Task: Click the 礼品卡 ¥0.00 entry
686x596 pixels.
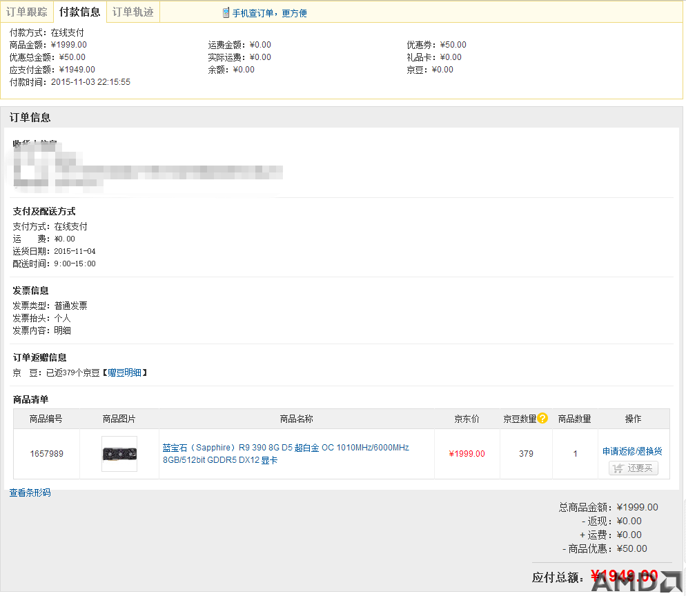Action: pyautogui.click(x=434, y=57)
